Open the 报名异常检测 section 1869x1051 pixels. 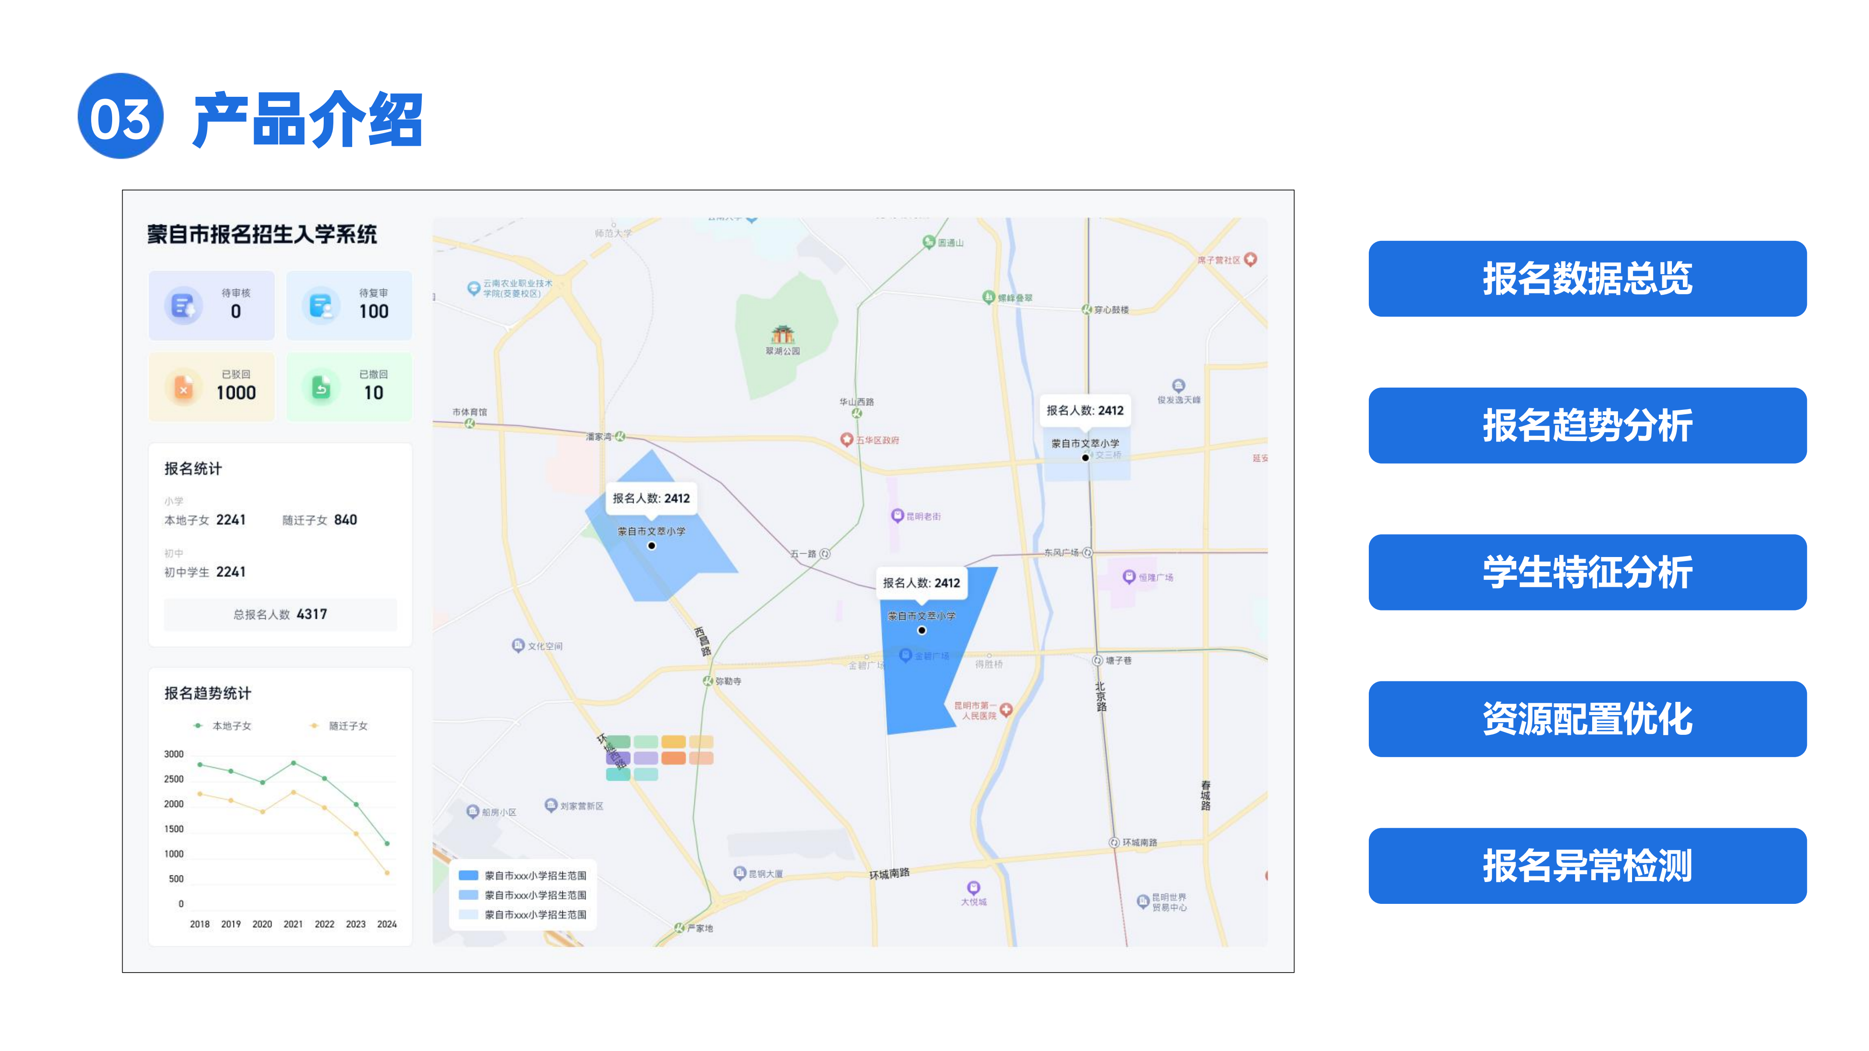(x=1587, y=866)
